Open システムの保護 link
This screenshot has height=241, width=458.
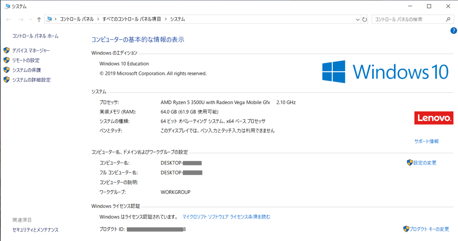click(x=26, y=70)
